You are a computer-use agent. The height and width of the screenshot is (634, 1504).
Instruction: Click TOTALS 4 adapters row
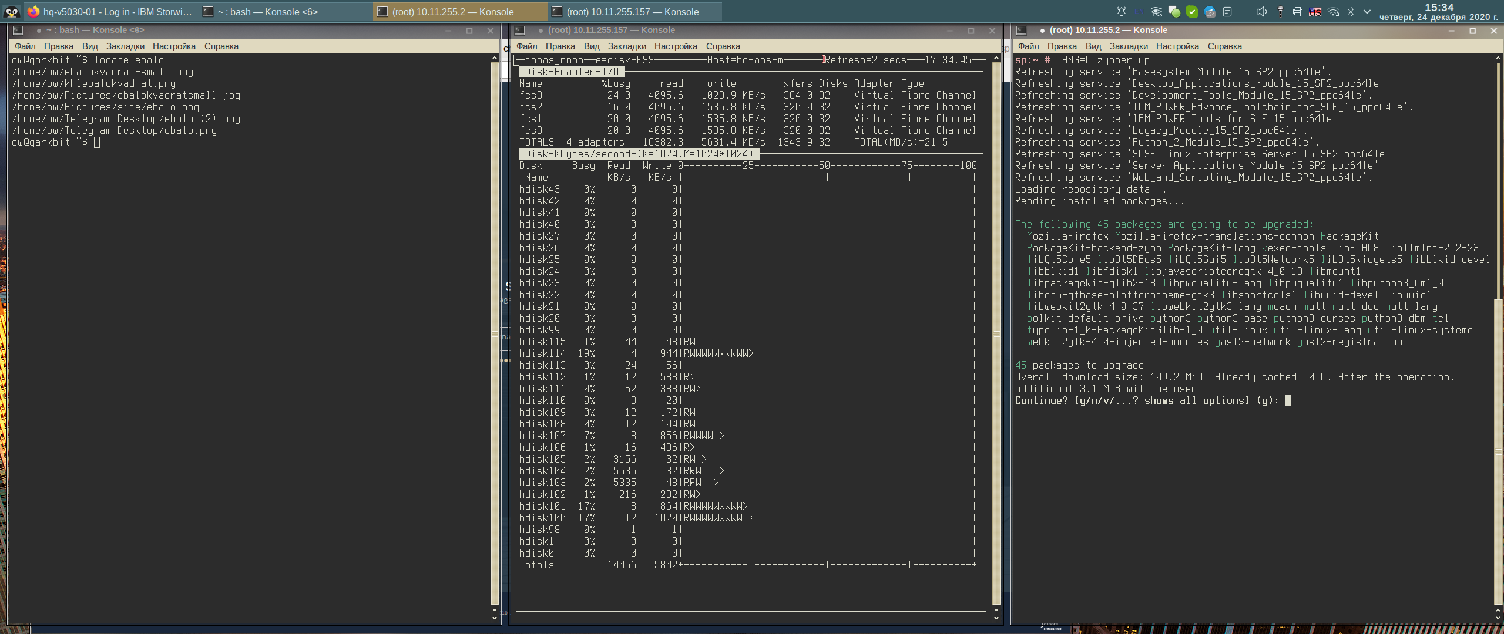(733, 142)
